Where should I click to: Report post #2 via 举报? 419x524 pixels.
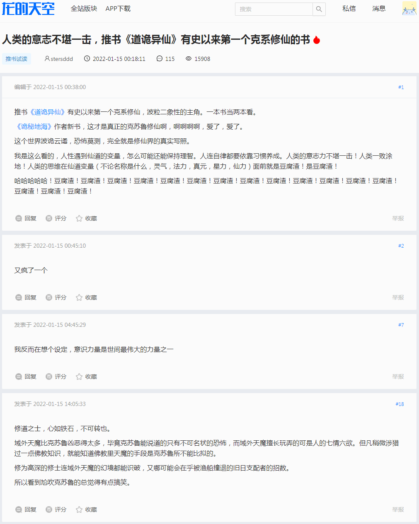398,297
